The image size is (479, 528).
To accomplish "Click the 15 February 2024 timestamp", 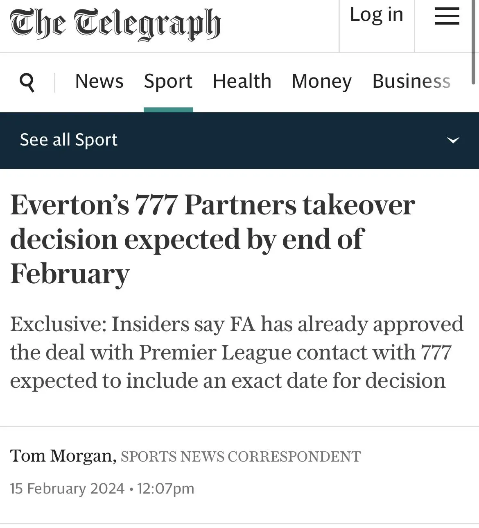I will pyautogui.click(x=67, y=489).
